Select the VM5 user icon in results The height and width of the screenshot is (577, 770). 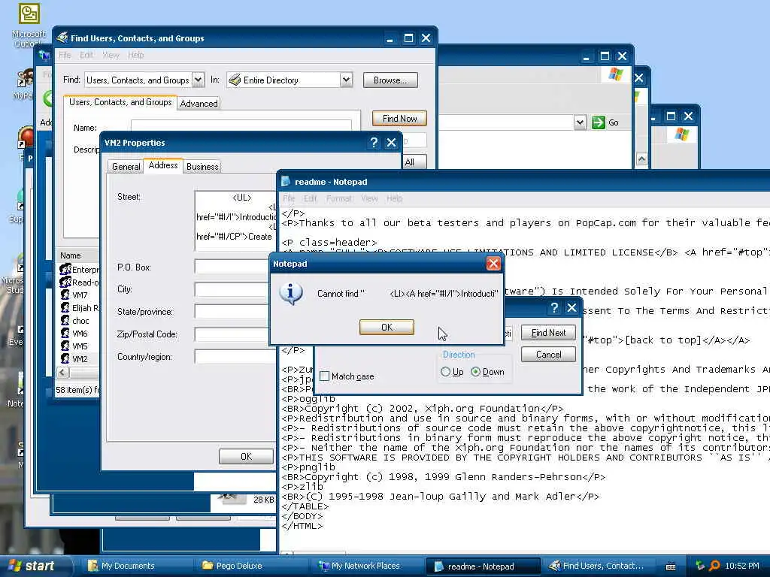65,346
